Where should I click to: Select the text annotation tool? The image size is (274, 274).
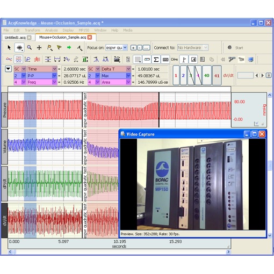(80, 48)
